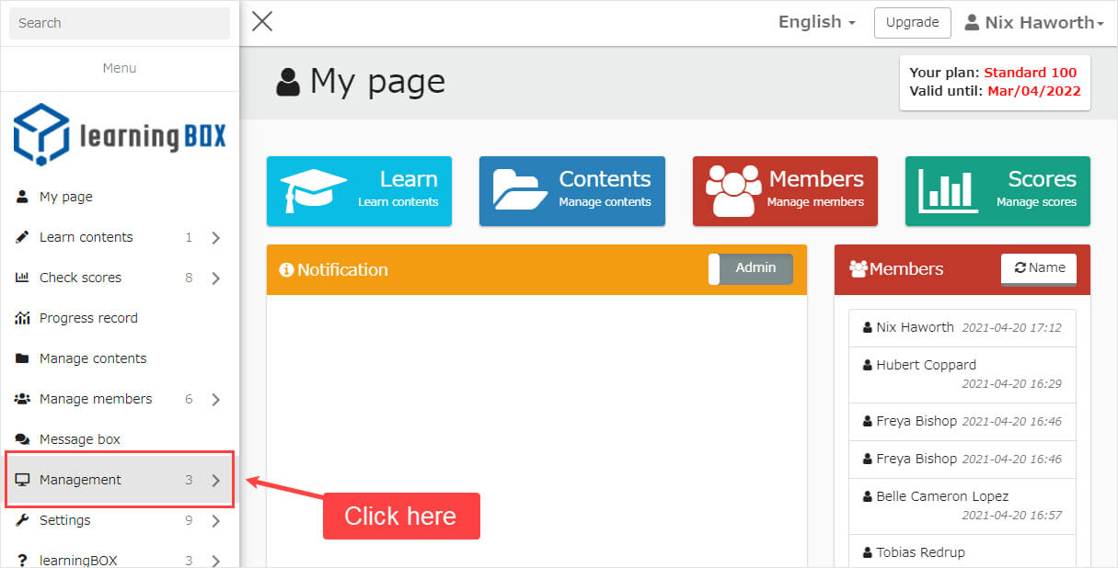Close the side menu with X icon
The width and height of the screenshot is (1118, 568).
pyautogui.click(x=262, y=22)
